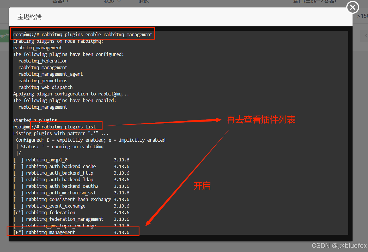Click the rabbitmq_auth_mechanism_ssl plugin row
The width and height of the screenshot is (368, 252).
tap(71, 193)
